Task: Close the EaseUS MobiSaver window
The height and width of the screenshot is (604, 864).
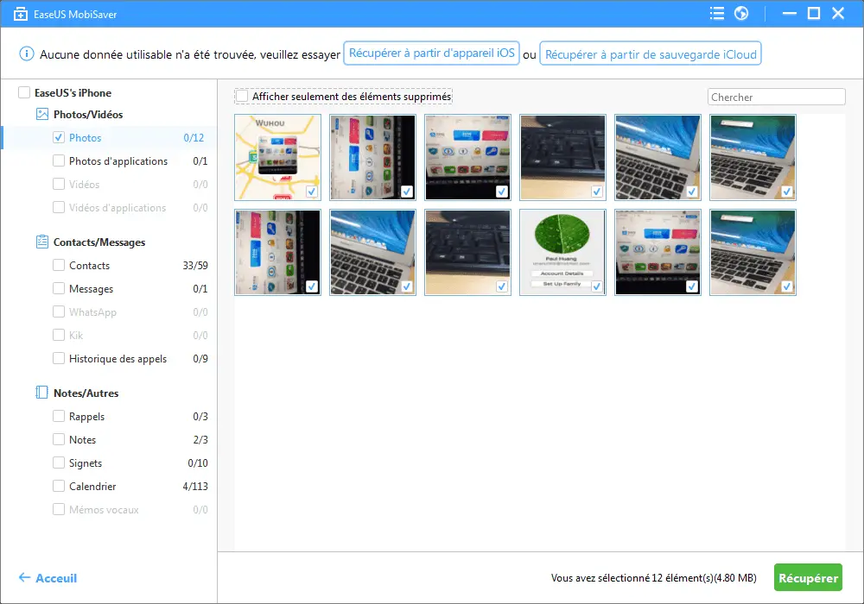Action: tap(838, 13)
